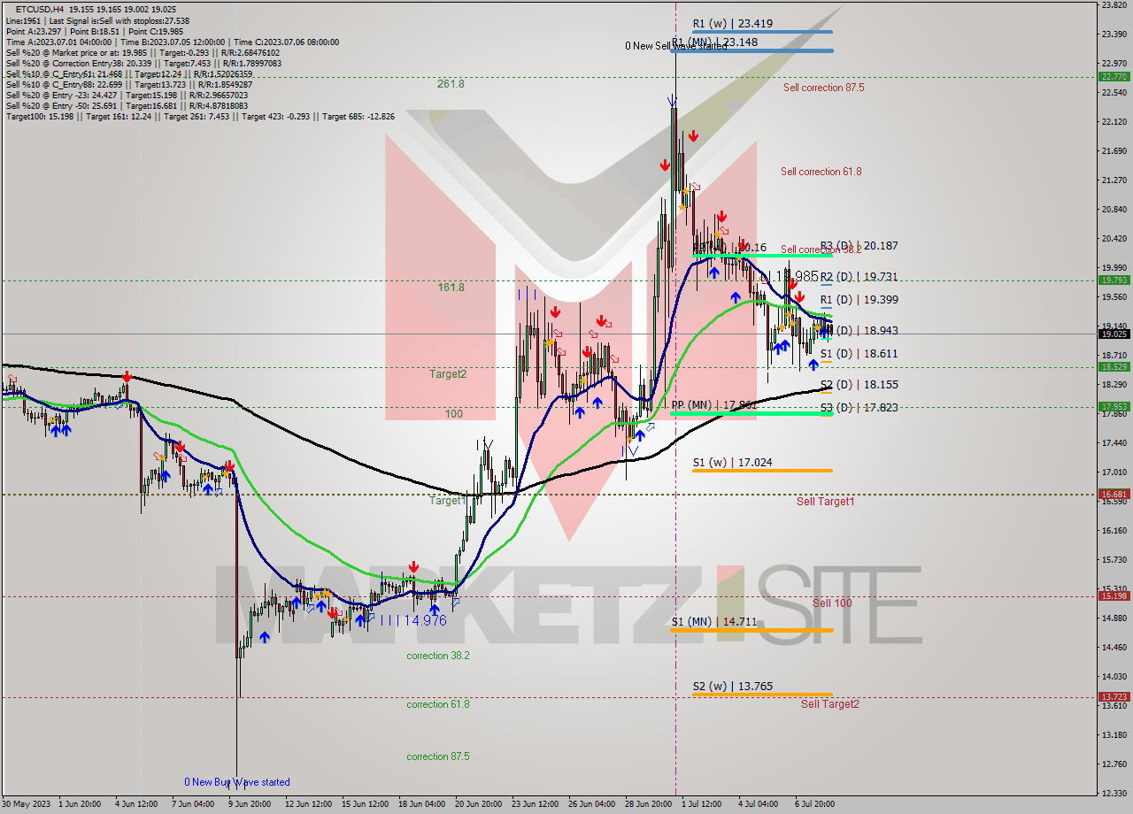
Task: Select the 'PP (D) | 18.943' pivot label
Action: point(859,330)
